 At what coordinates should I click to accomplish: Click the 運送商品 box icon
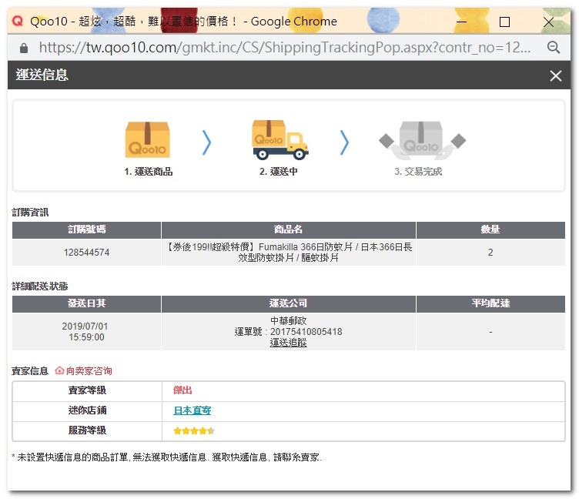pyautogui.click(x=147, y=140)
